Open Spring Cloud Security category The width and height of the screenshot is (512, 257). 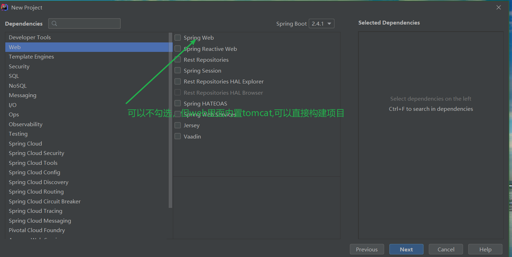[x=87, y=153]
